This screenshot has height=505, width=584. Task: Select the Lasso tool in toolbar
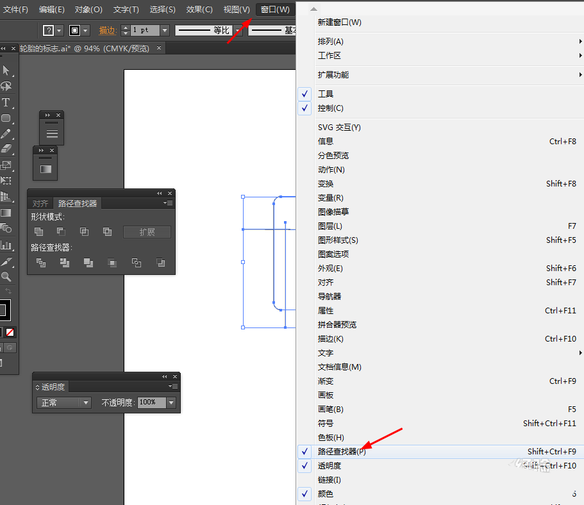coord(6,87)
